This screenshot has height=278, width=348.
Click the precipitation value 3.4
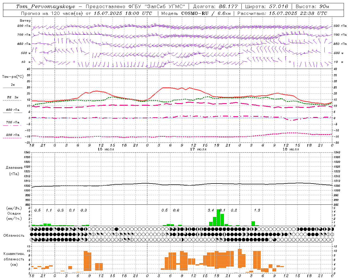coord(211,210)
